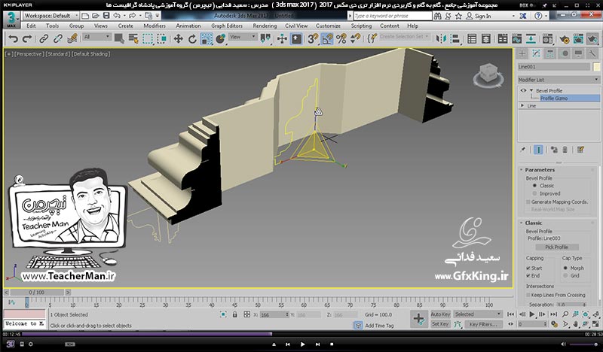Activate the Select and Rotate tool
This screenshot has width=603, height=352.
(192, 39)
